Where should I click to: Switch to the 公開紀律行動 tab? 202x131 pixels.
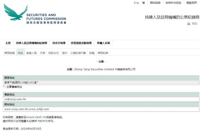[x=78, y=53]
